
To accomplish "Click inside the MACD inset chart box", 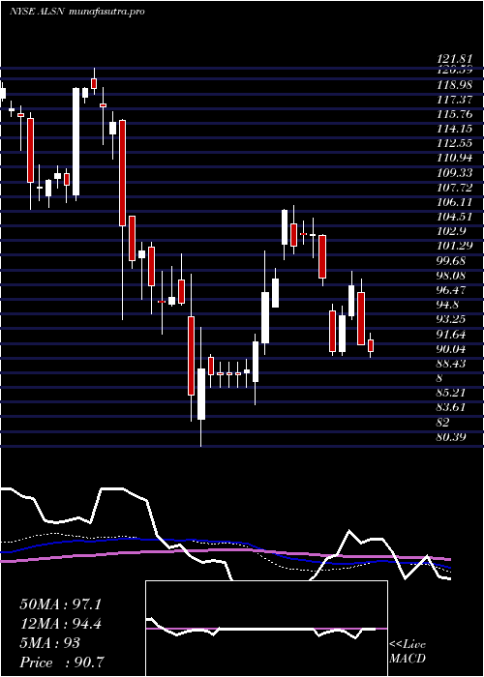I will (x=266, y=629).
